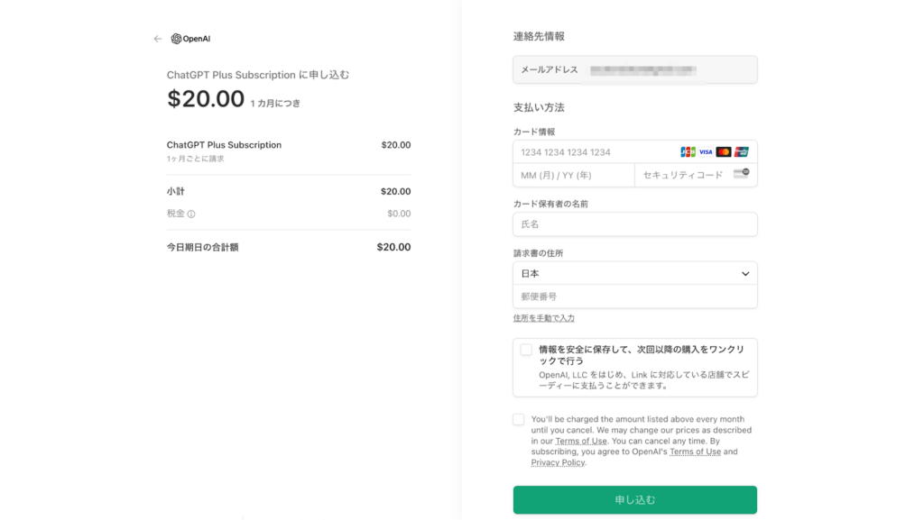Click the Mastercard icon

point(723,151)
